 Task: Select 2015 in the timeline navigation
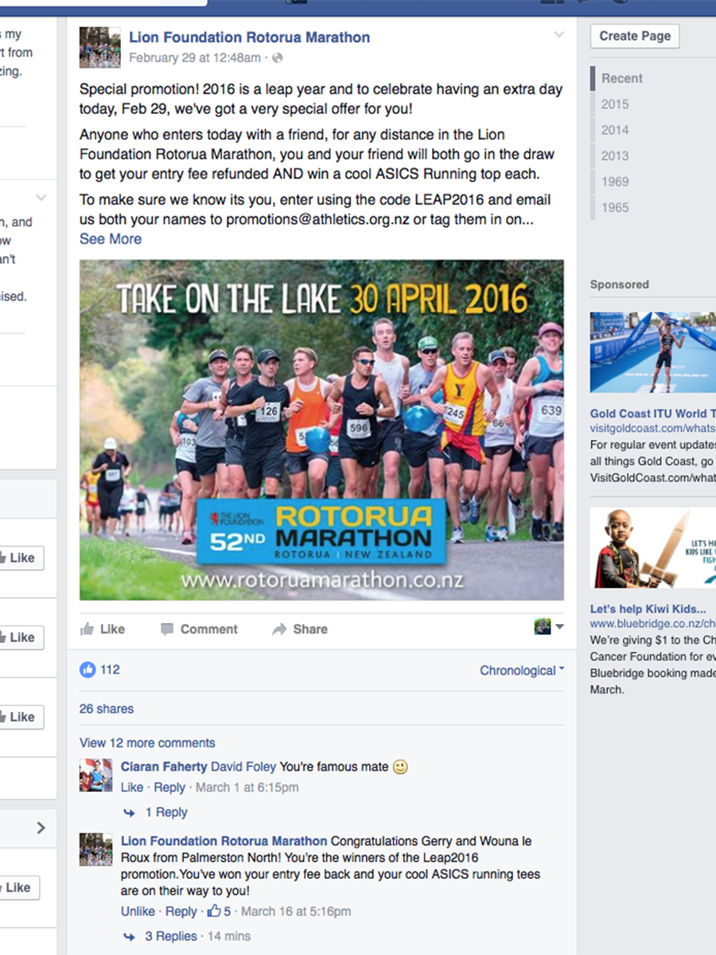click(615, 104)
